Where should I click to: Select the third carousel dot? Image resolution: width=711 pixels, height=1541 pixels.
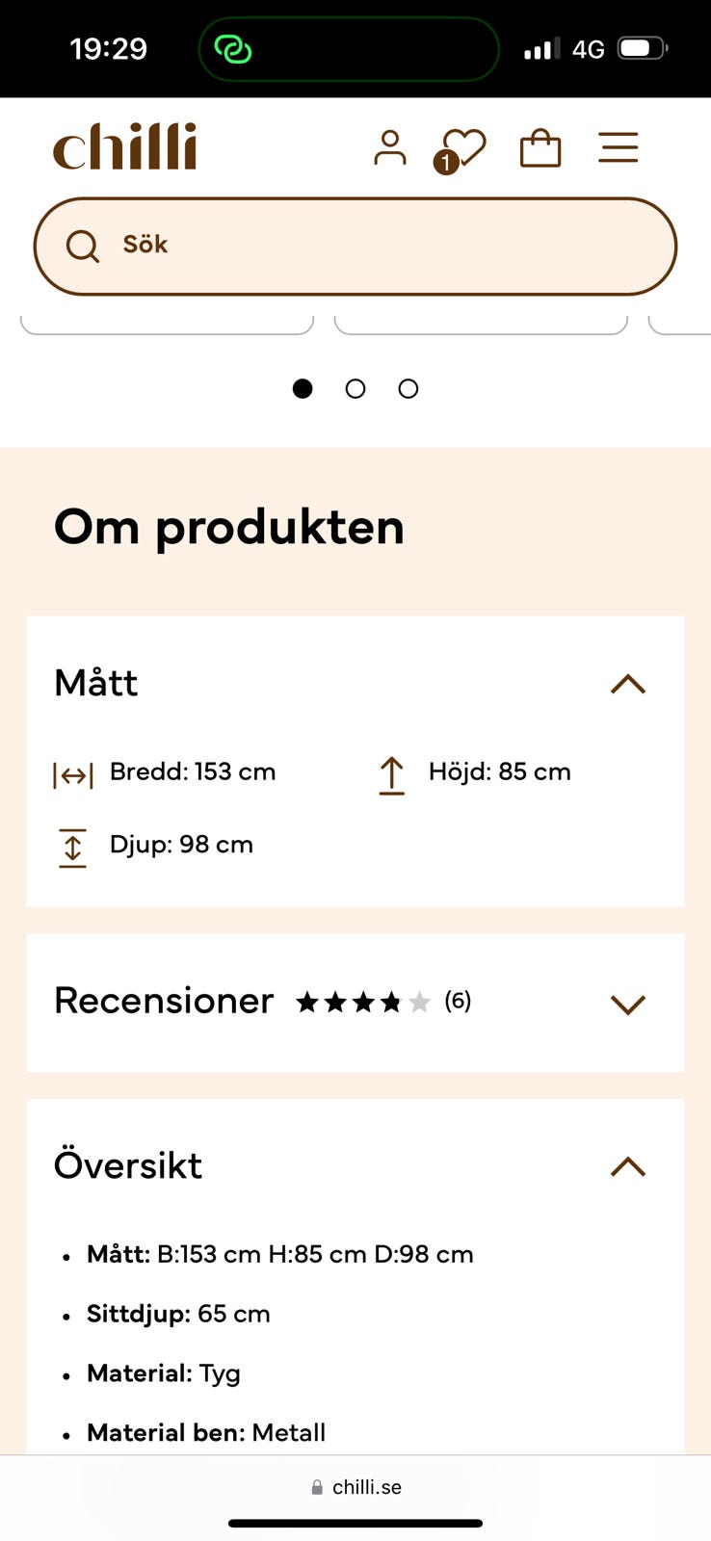coord(408,388)
